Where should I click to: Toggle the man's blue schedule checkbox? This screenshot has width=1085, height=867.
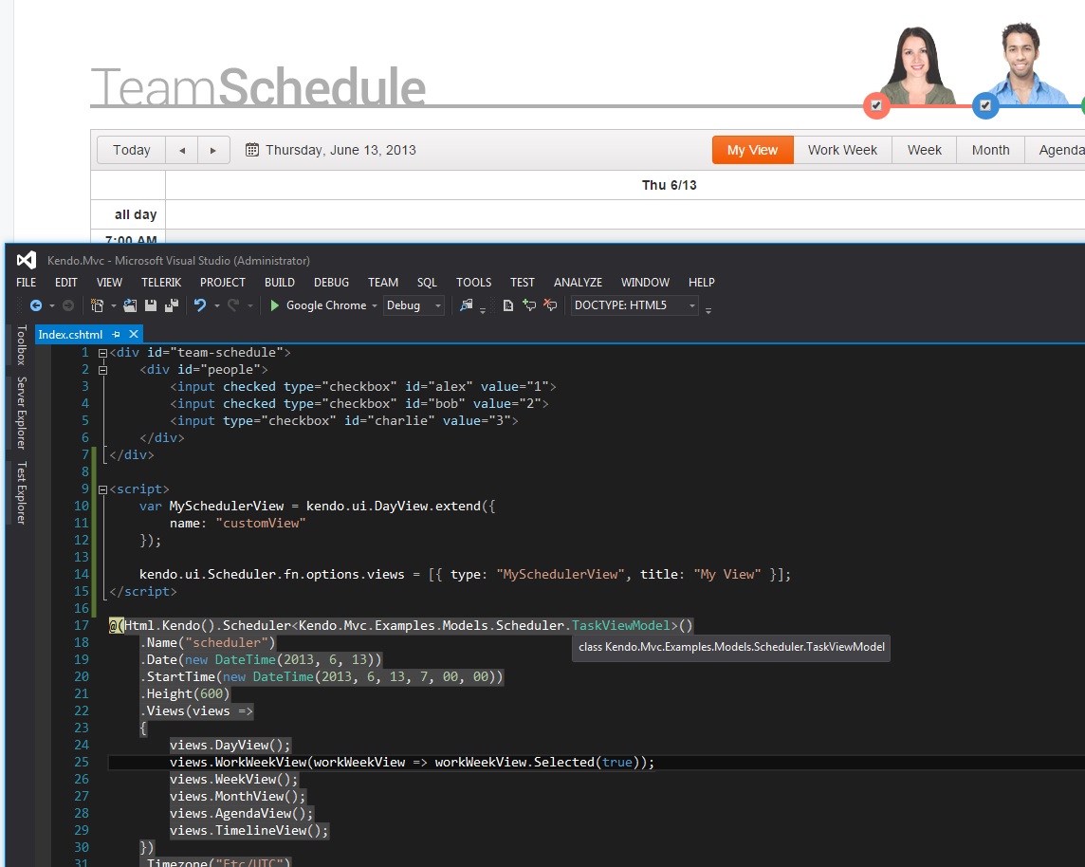(x=985, y=106)
